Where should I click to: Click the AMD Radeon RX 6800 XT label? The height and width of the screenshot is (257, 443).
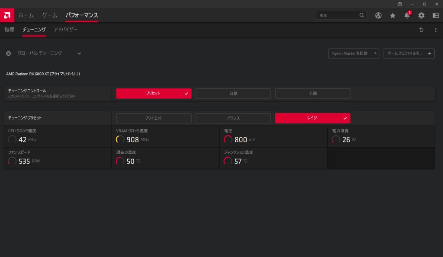(43, 74)
